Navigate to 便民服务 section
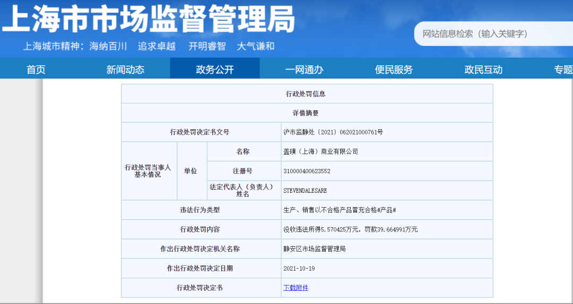 click(x=394, y=69)
